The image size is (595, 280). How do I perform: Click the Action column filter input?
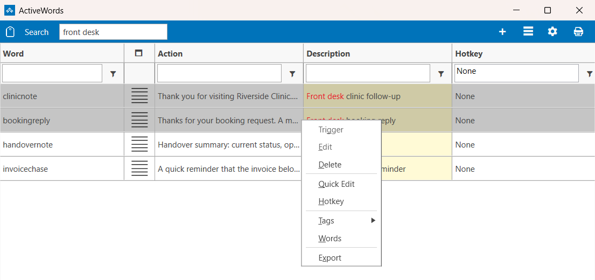[x=219, y=73]
